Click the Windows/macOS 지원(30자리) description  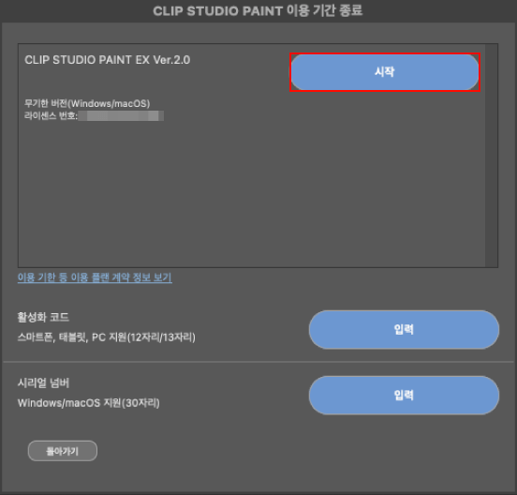tap(89, 403)
